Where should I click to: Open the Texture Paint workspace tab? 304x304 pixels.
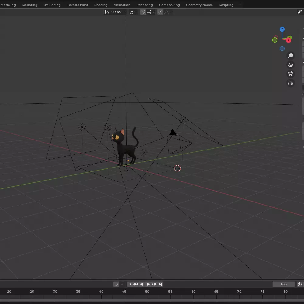coord(77,5)
